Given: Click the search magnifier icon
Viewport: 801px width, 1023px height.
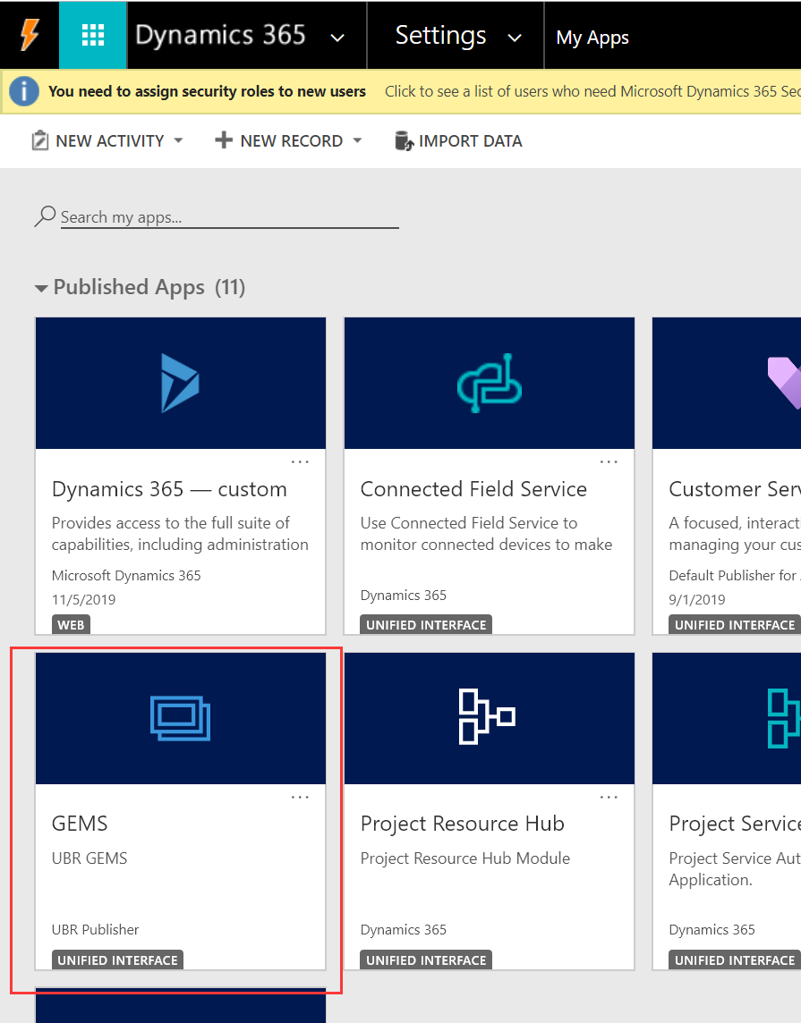Looking at the screenshot, I should [43, 215].
